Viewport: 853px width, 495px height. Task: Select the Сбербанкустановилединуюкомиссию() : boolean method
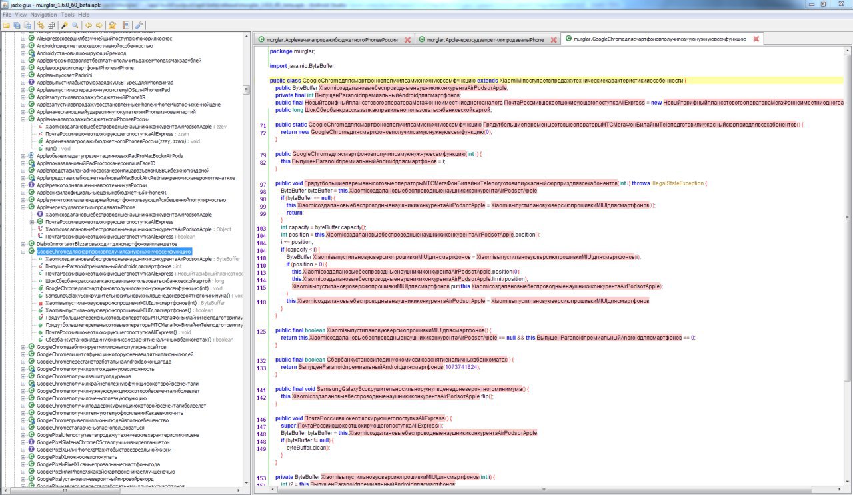point(139,339)
